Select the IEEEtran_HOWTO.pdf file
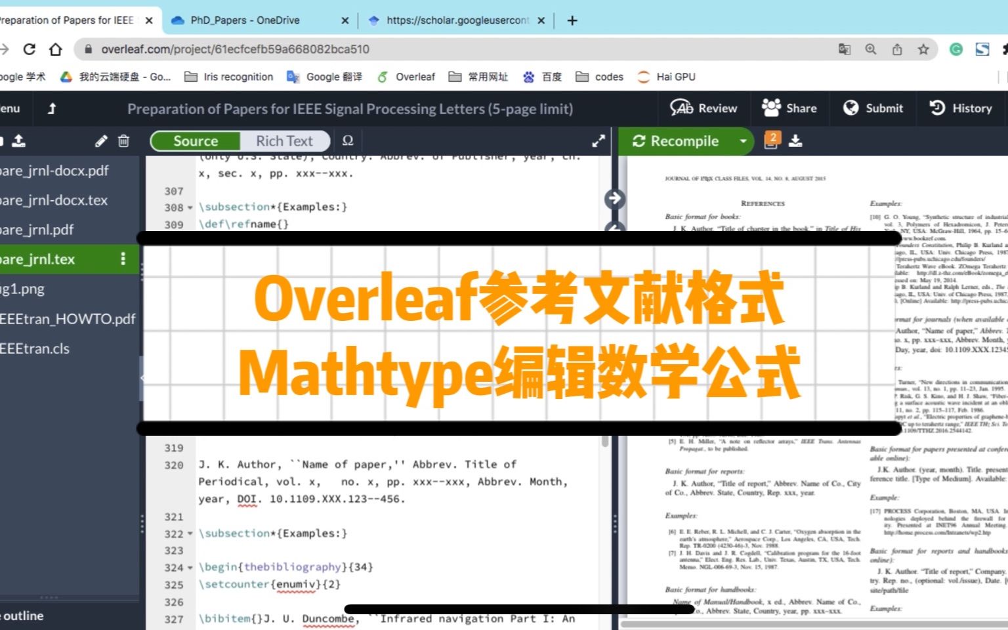 pyautogui.click(x=69, y=319)
